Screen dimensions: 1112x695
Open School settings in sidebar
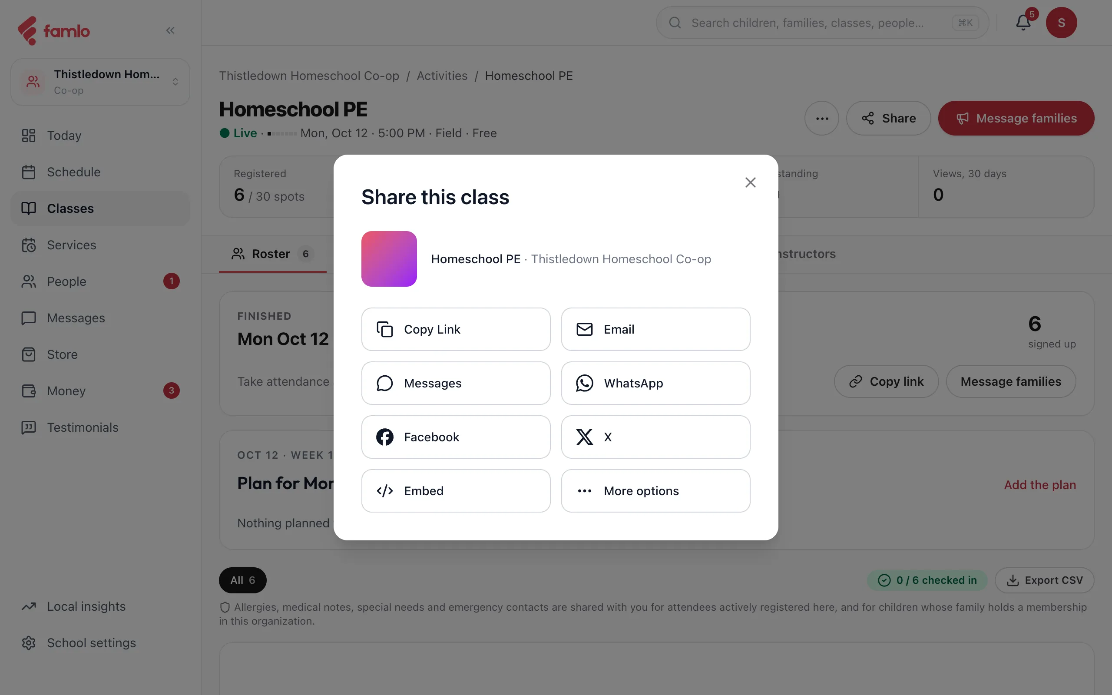pyautogui.click(x=100, y=642)
